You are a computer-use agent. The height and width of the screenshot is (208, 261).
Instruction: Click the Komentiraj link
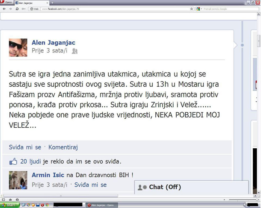tap(63, 147)
